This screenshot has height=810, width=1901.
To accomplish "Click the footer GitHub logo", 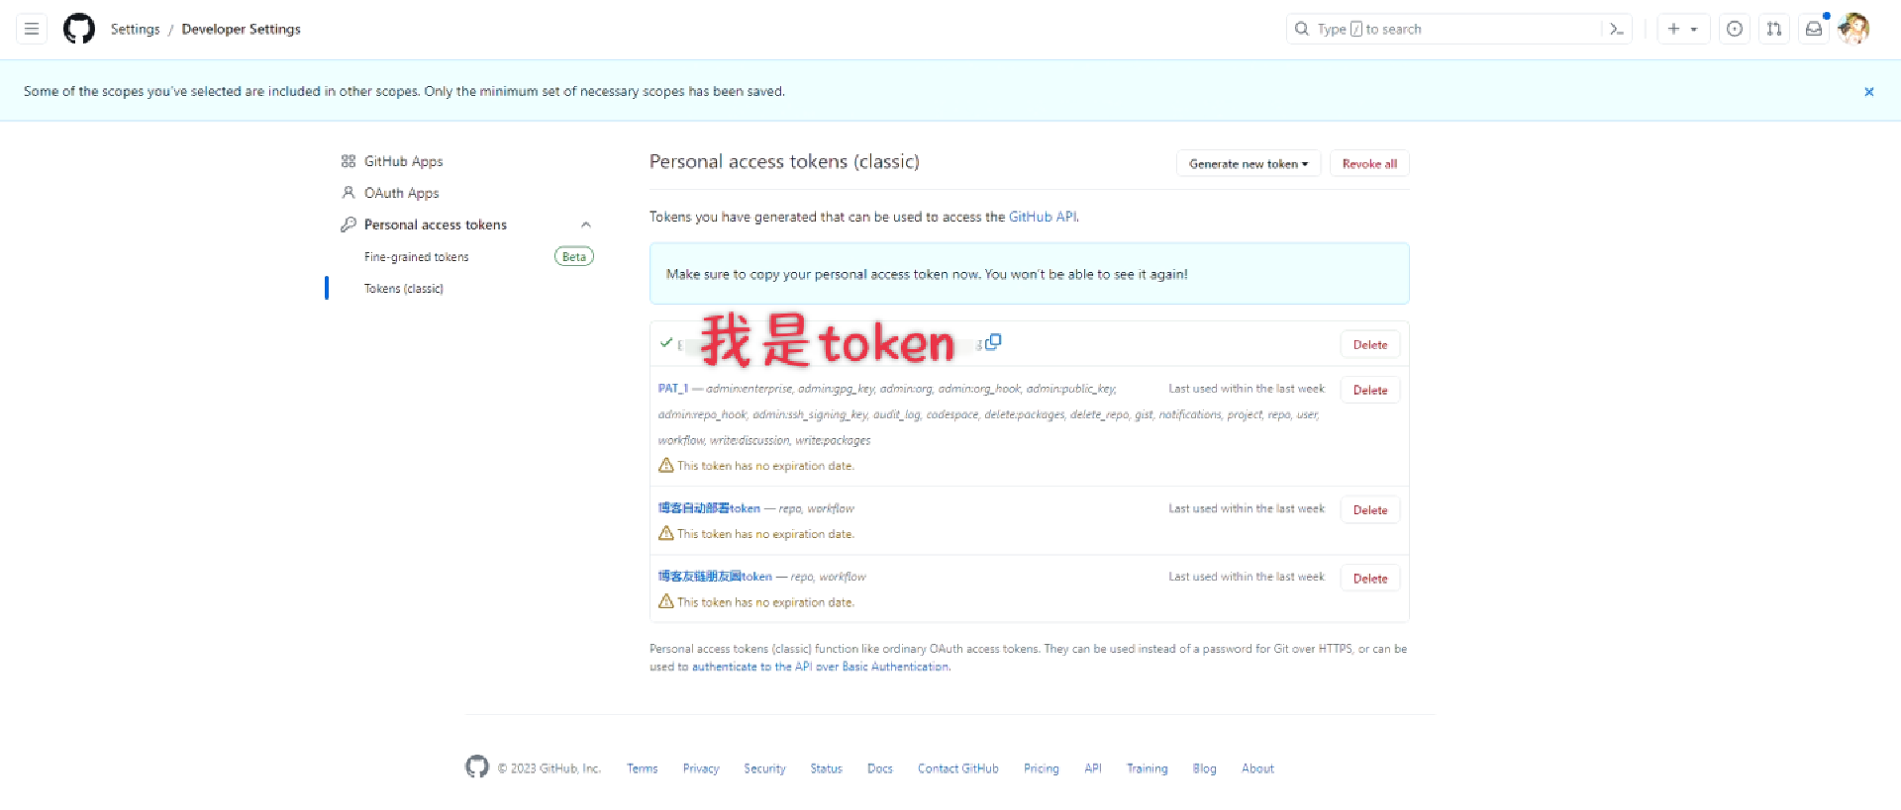I will 477,766.
